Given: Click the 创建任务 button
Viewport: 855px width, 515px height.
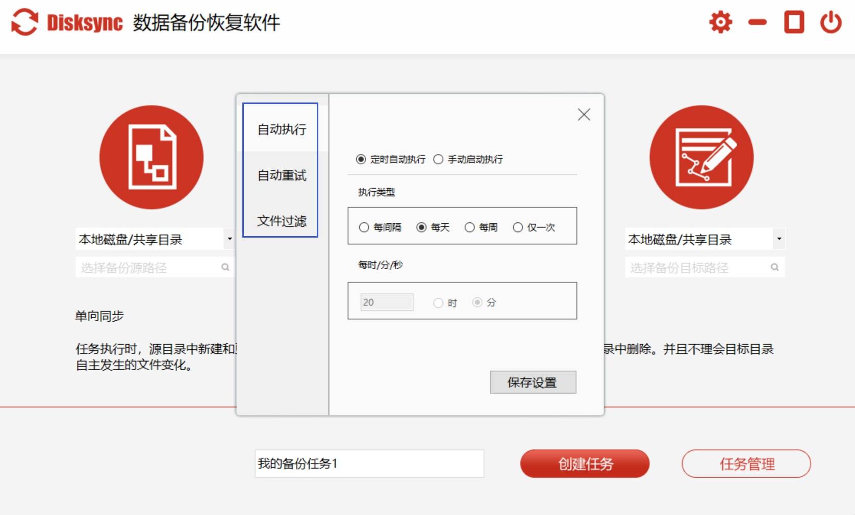Looking at the screenshot, I should pyautogui.click(x=585, y=463).
